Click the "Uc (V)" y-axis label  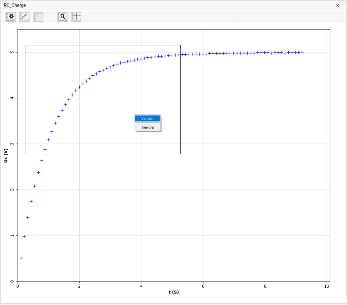pos(6,155)
